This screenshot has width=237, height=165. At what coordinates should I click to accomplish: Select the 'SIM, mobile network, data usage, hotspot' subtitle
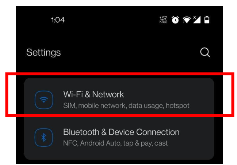click(x=126, y=106)
